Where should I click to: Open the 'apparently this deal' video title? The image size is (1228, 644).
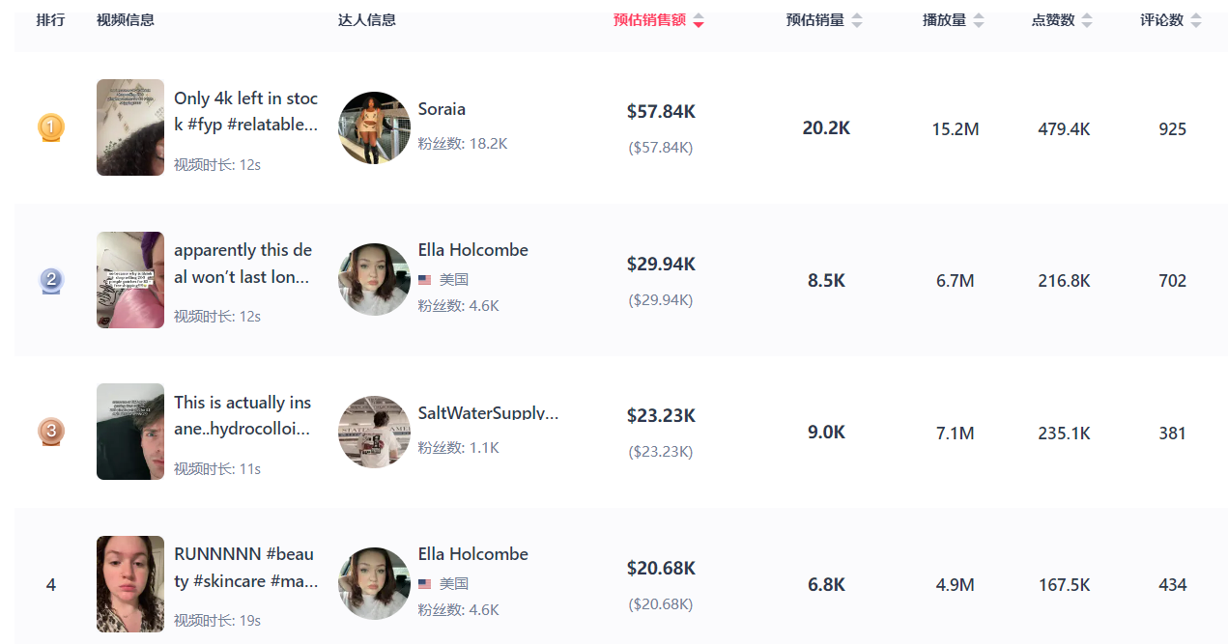coord(244,264)
